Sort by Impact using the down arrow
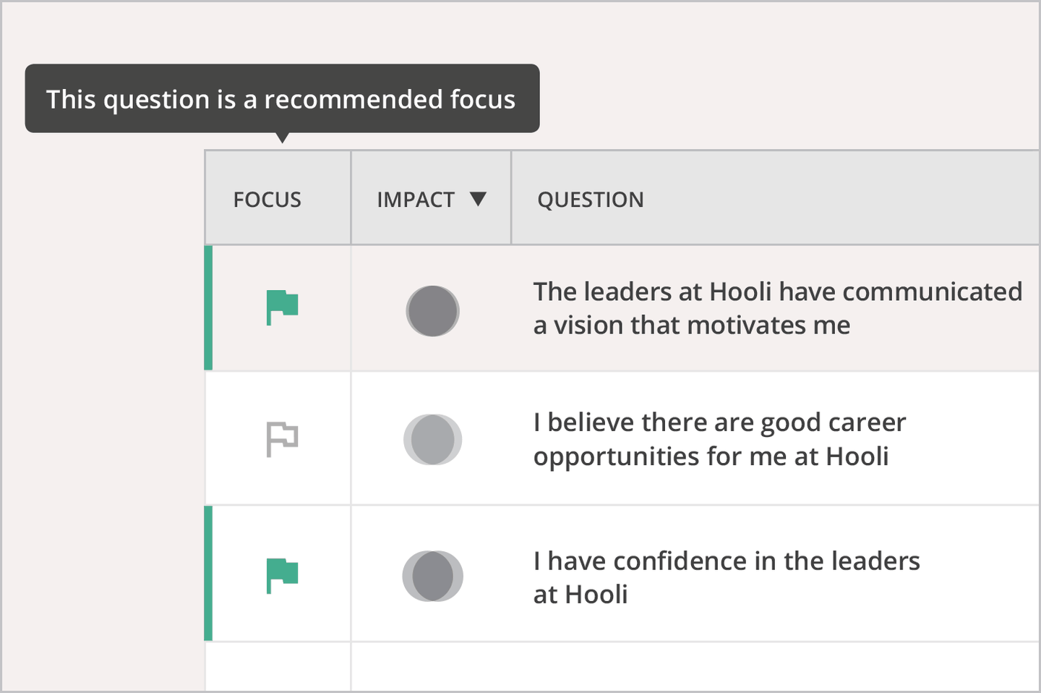Screen dimensions: 1041x693 tap(478, 198)
